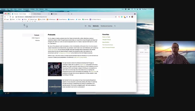Click the date and time in menu bar
The width and height of the screenshot is (195, 111).
pyautogui.click(x=147, y=9)
